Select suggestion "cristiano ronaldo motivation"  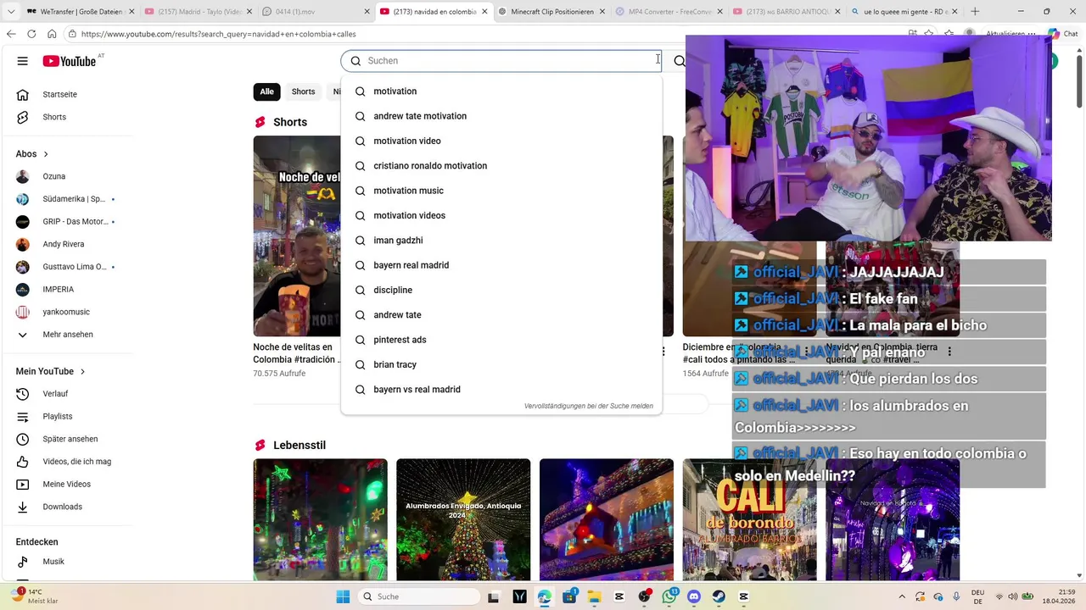click(x=501, y=166)
